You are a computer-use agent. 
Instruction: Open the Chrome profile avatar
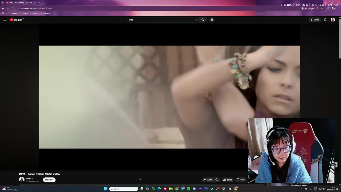pyautogui.click(x=333, y=8)
